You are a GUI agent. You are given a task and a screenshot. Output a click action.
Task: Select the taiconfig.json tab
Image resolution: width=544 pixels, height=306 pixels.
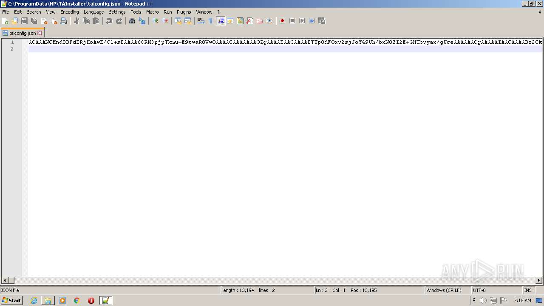pyautogui.click(x=23, y=33)
